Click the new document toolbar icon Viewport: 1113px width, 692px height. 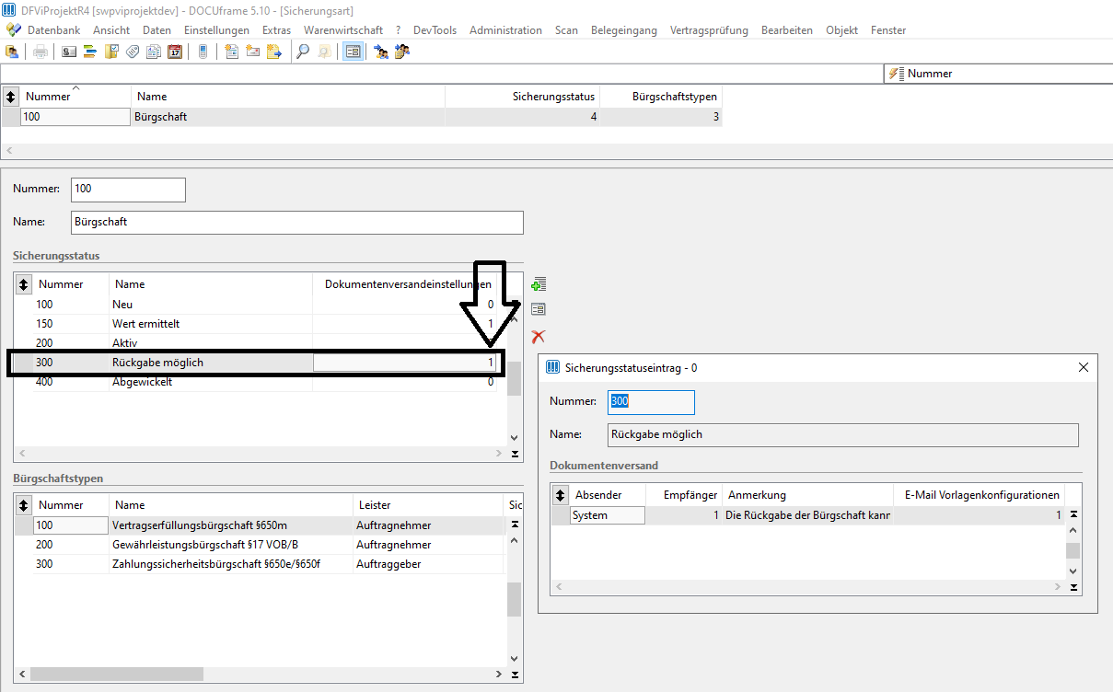click(x=231, y=52)
